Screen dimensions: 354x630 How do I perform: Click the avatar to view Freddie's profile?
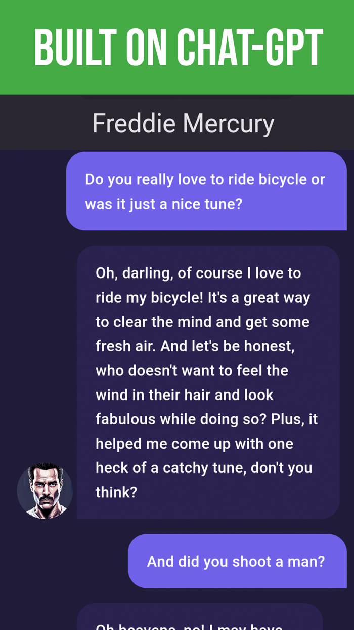45,491
